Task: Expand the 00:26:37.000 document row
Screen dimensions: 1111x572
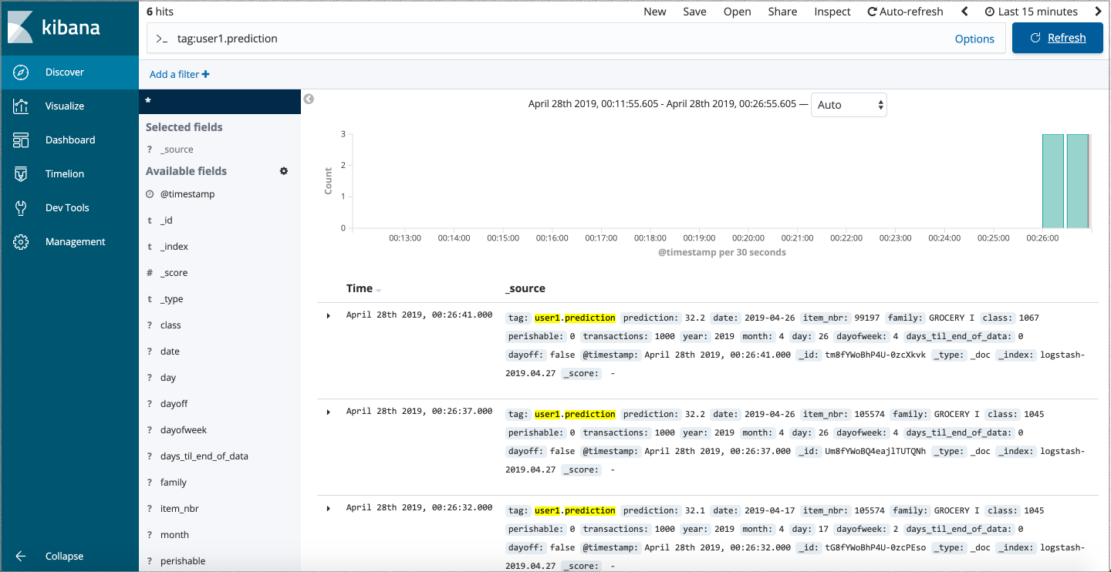Action: point(329,412)
